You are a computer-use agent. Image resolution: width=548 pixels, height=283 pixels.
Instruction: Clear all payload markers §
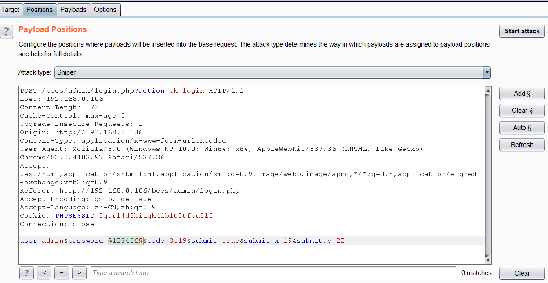[522, 111]
